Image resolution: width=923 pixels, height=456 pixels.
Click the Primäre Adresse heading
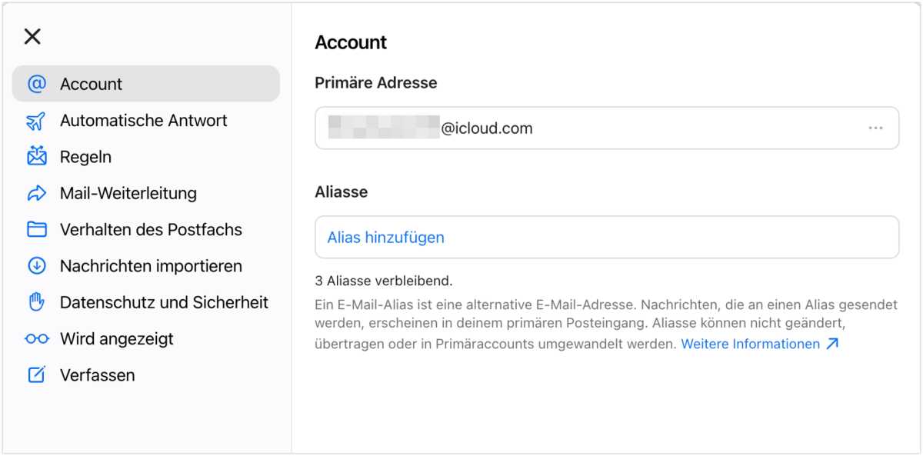(376, 83)
